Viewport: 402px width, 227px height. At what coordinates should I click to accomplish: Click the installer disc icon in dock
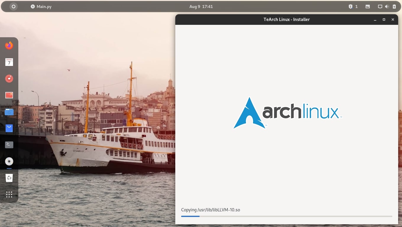tap(9, 161)
